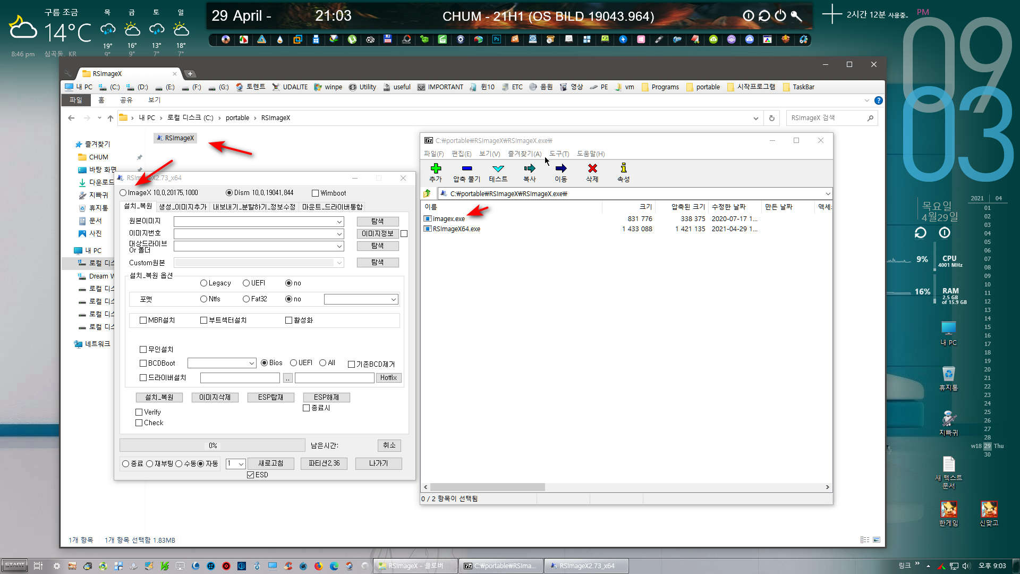Image resolution: width=1020 pixels, height=574 pixels.
Task: Toggle the Verify checkbox
Action: 139,412
